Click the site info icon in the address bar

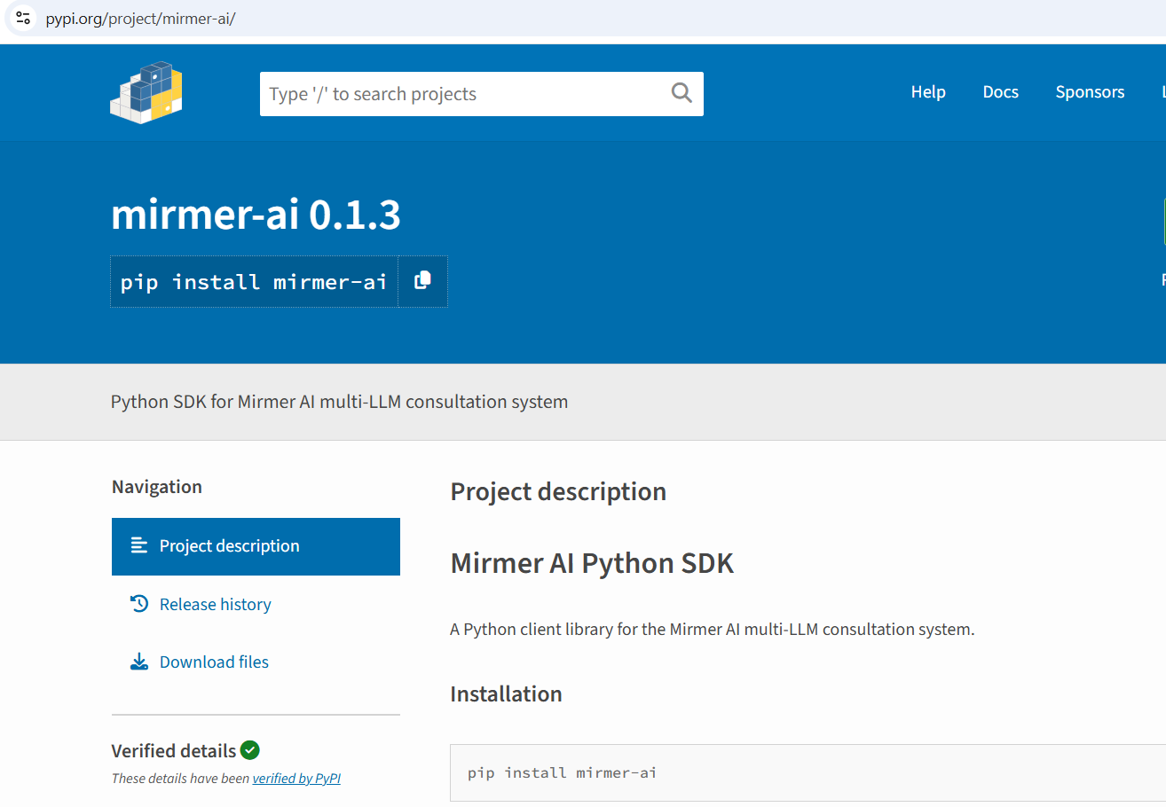[23, 18]
